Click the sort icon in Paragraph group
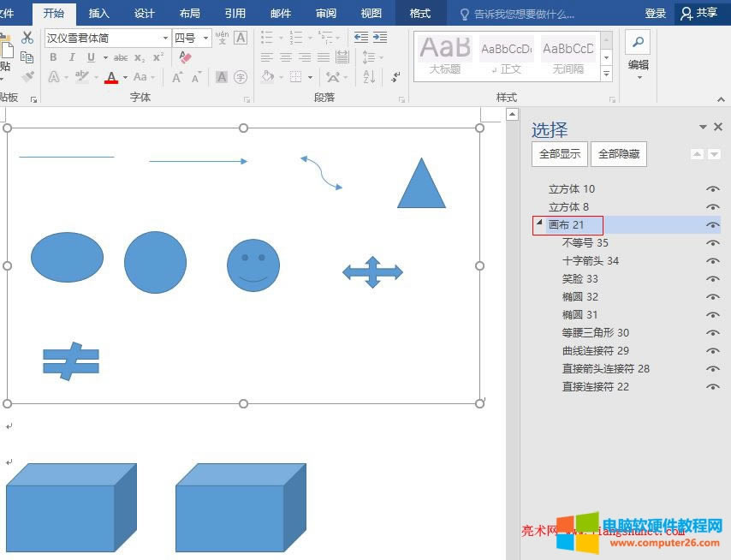Viewport: 731px width, 560px height. 368,77
